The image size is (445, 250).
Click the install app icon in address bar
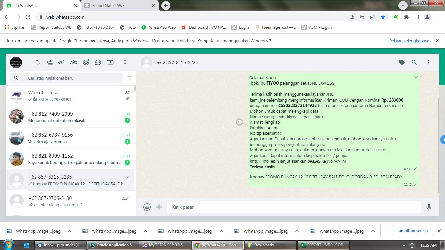coord(352,17)
